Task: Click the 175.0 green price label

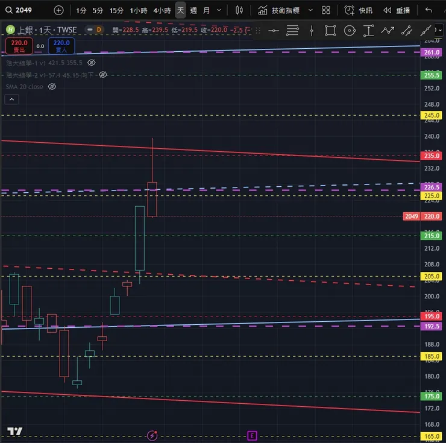Action: [431, 396]
